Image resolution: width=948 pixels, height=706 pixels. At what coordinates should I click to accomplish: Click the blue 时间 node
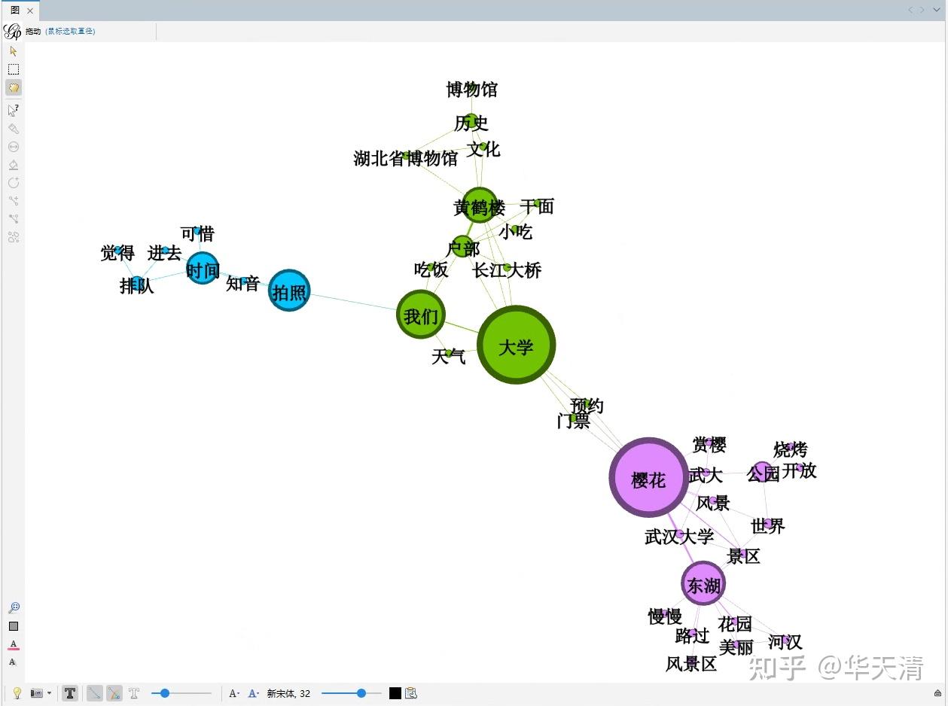[203, 268]
